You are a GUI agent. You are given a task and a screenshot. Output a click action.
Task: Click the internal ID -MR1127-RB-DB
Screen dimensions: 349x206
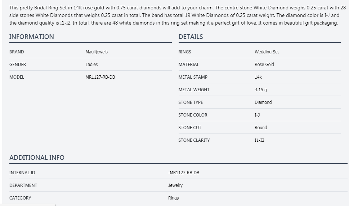click(x=184, y=173)
